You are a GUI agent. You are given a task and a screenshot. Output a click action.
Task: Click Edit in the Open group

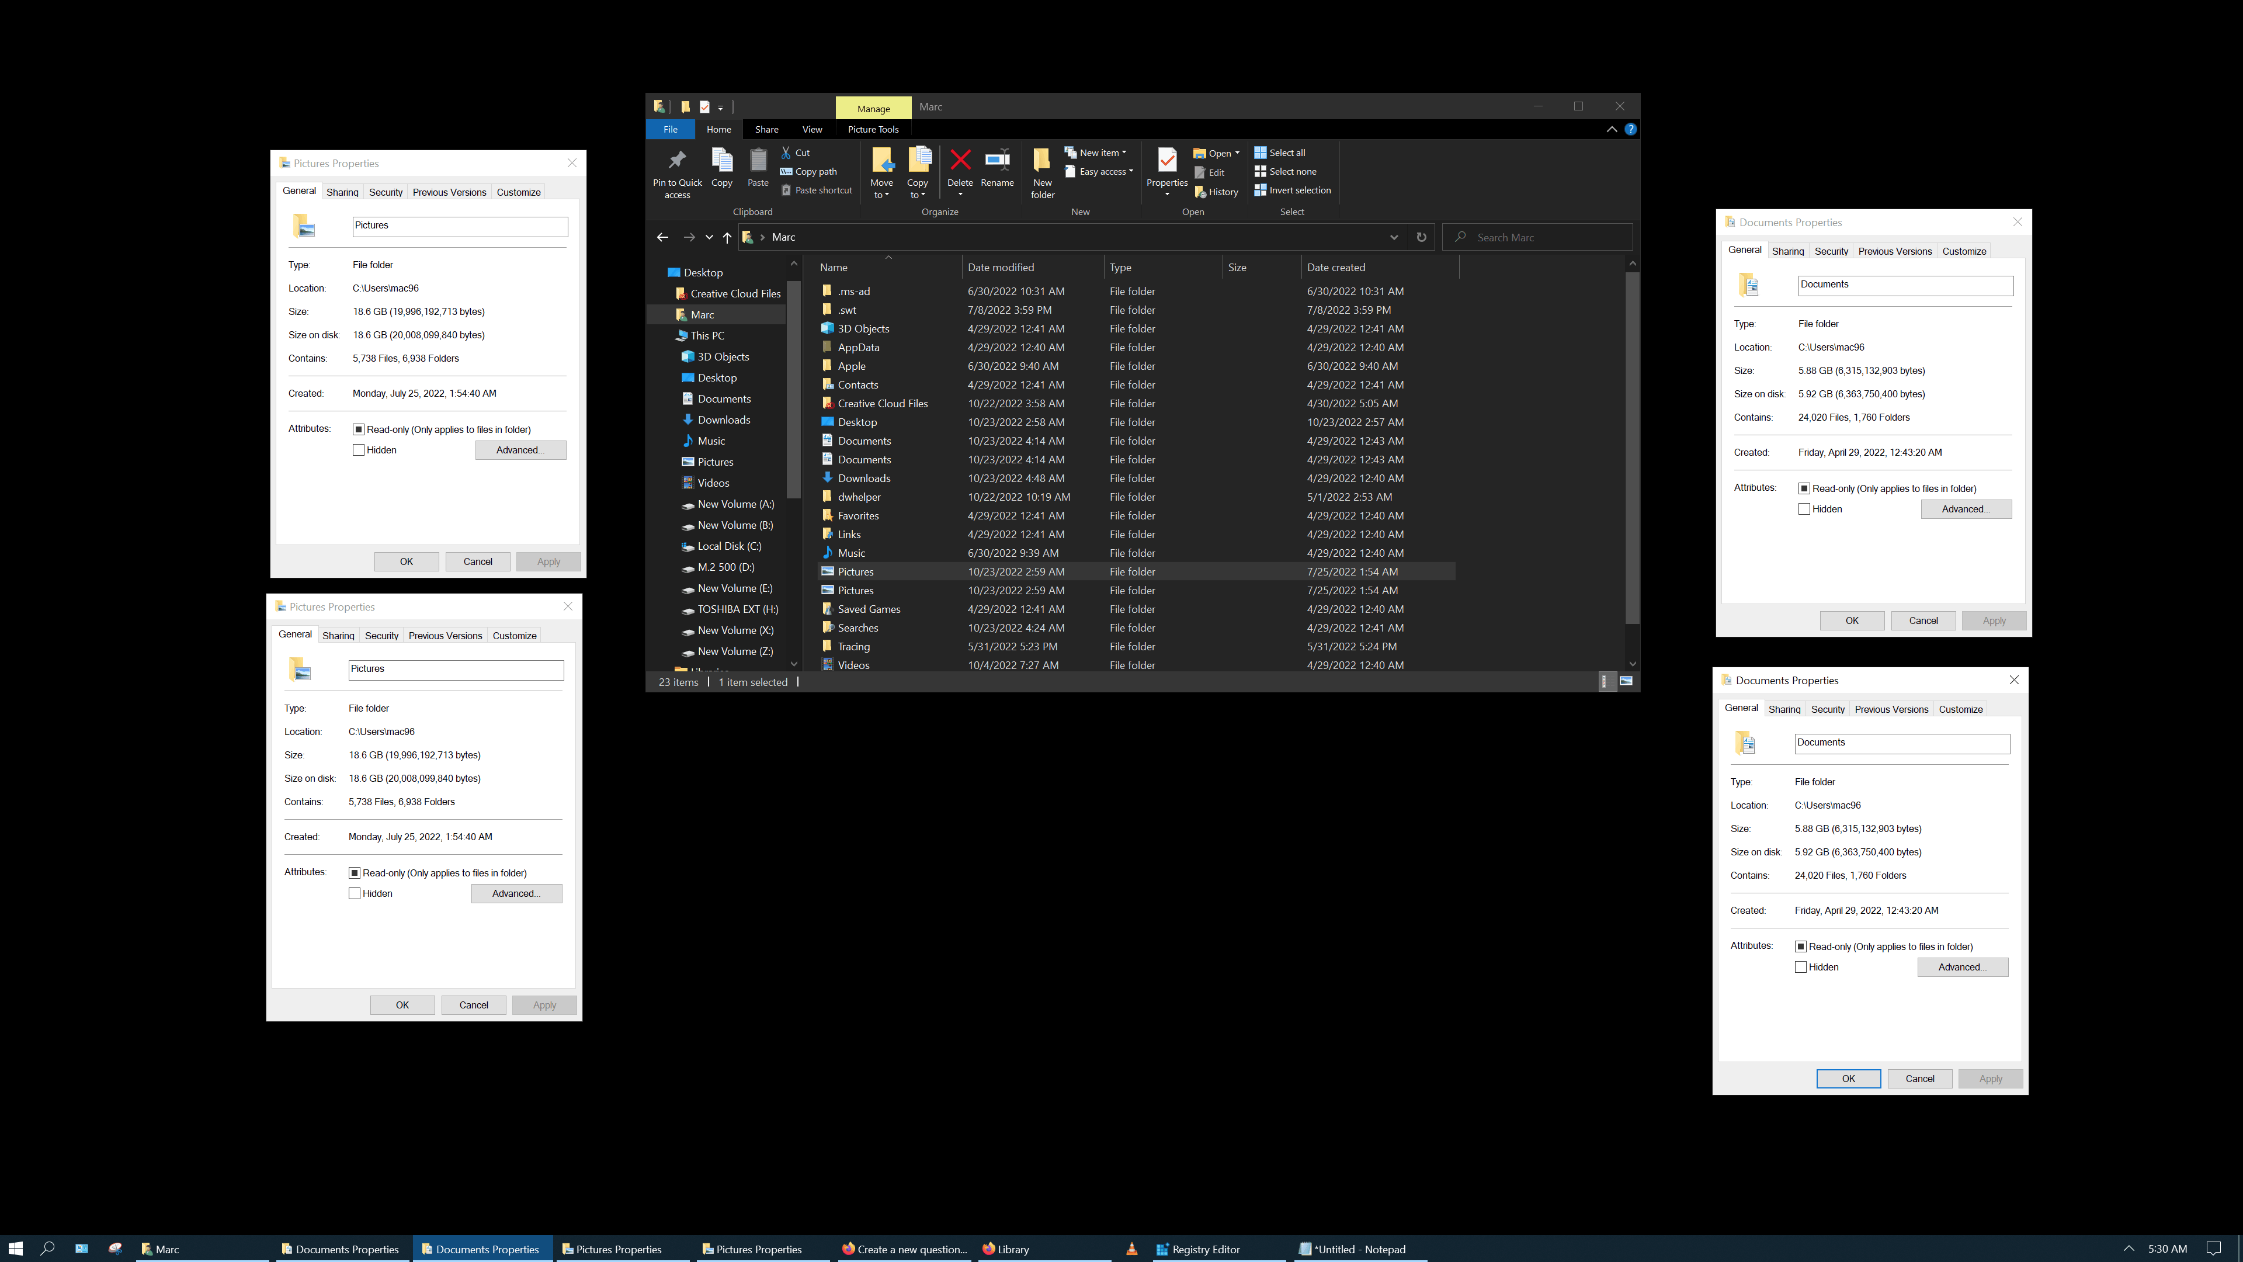(1210, 172)
